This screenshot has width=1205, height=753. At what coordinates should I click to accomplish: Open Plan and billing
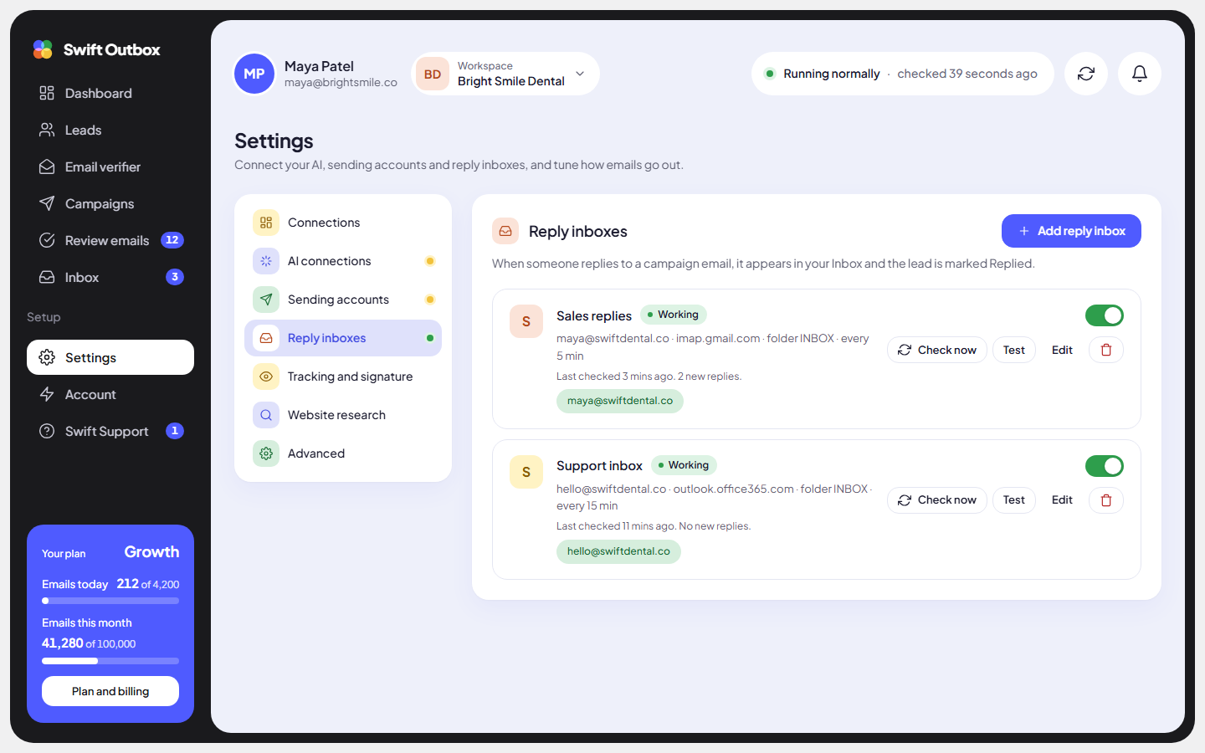110,691
